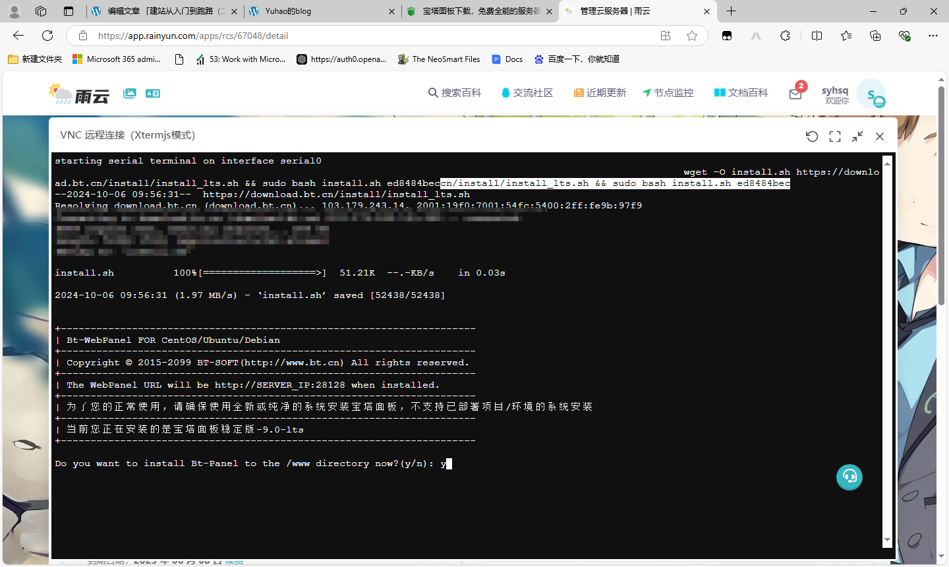
Task: Click the language translate icon in header
Action: [153, 94]
